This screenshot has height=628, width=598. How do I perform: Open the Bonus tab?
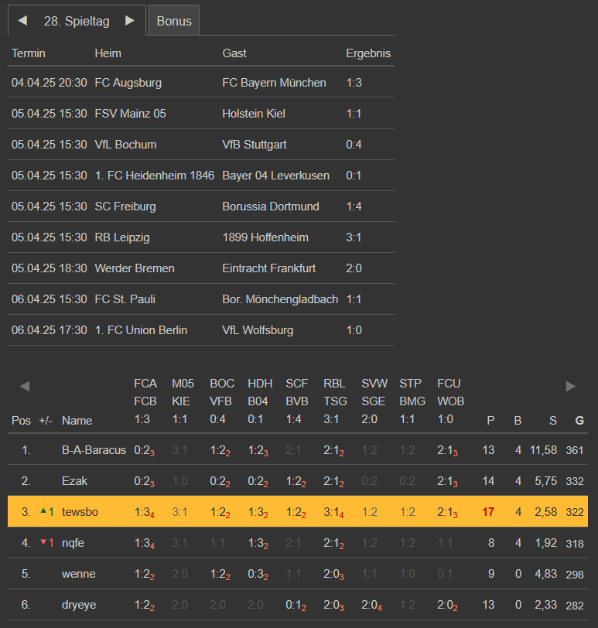pyautogui.click(x=174, y=21)
